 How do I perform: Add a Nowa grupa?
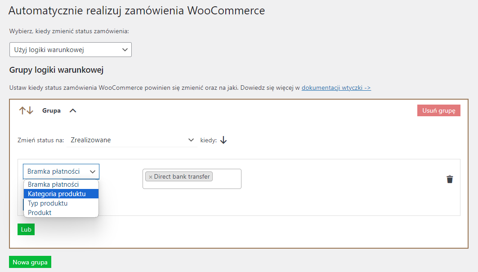point(30,262)
